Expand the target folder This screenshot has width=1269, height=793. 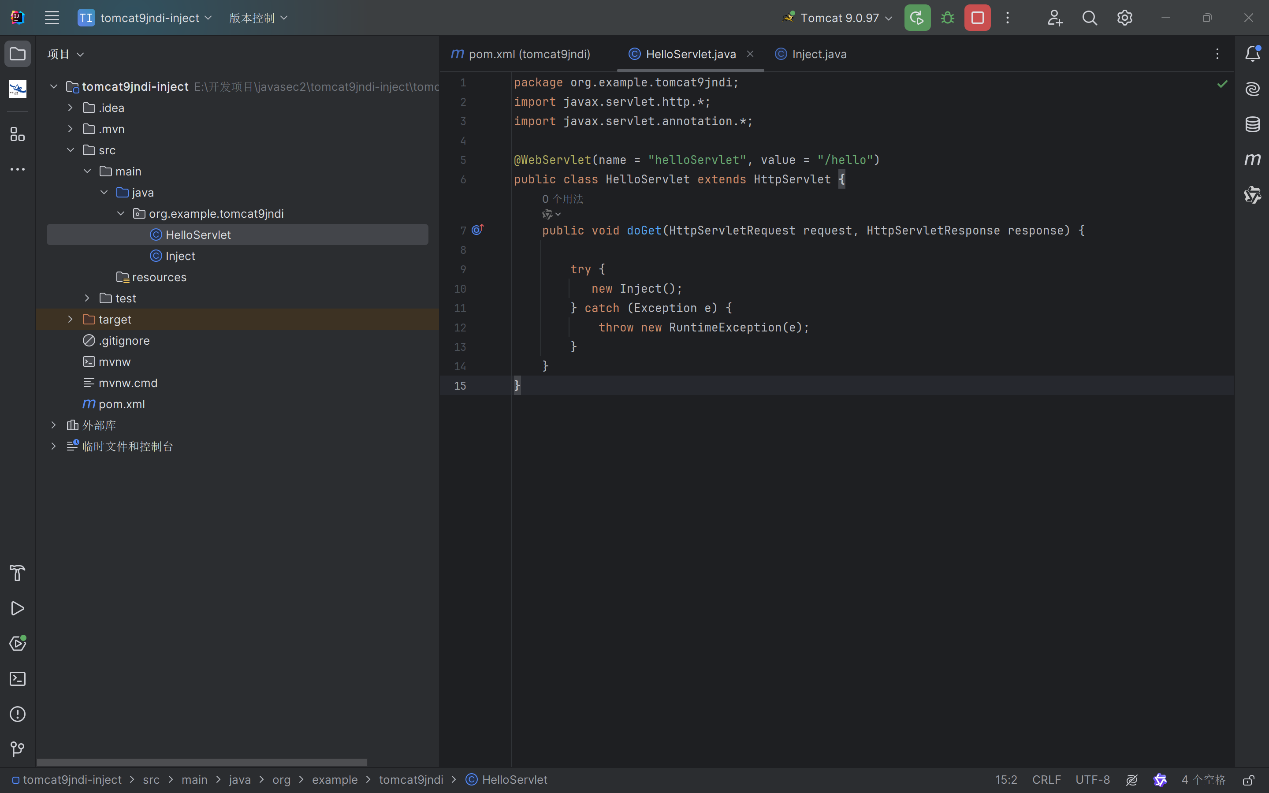tap(70, 320)
